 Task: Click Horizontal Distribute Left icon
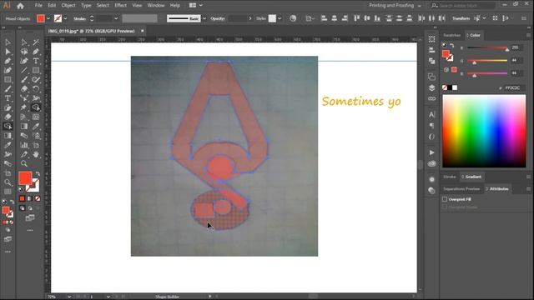(x=421, y=18)
